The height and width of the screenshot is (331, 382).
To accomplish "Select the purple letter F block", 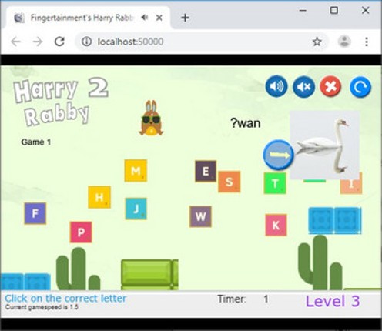I will click(35, 213).
